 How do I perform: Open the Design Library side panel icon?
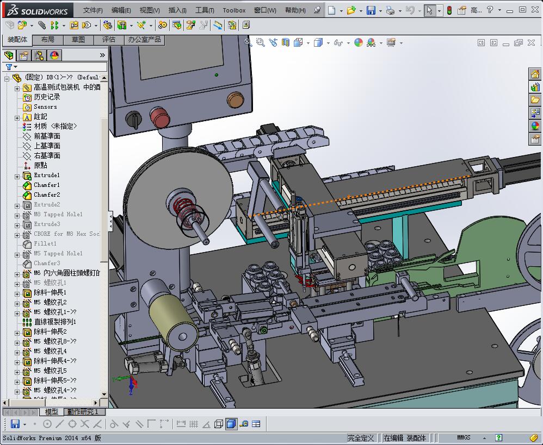pyautogui.click(x=535, y=87)
